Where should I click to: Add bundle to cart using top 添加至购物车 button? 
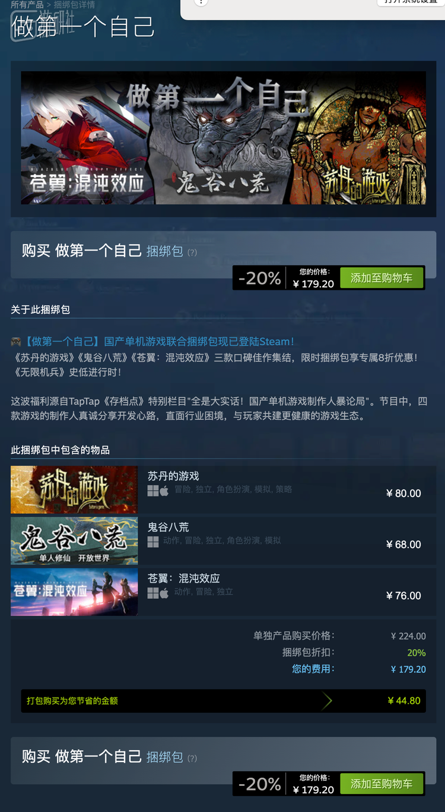[382, 278]
